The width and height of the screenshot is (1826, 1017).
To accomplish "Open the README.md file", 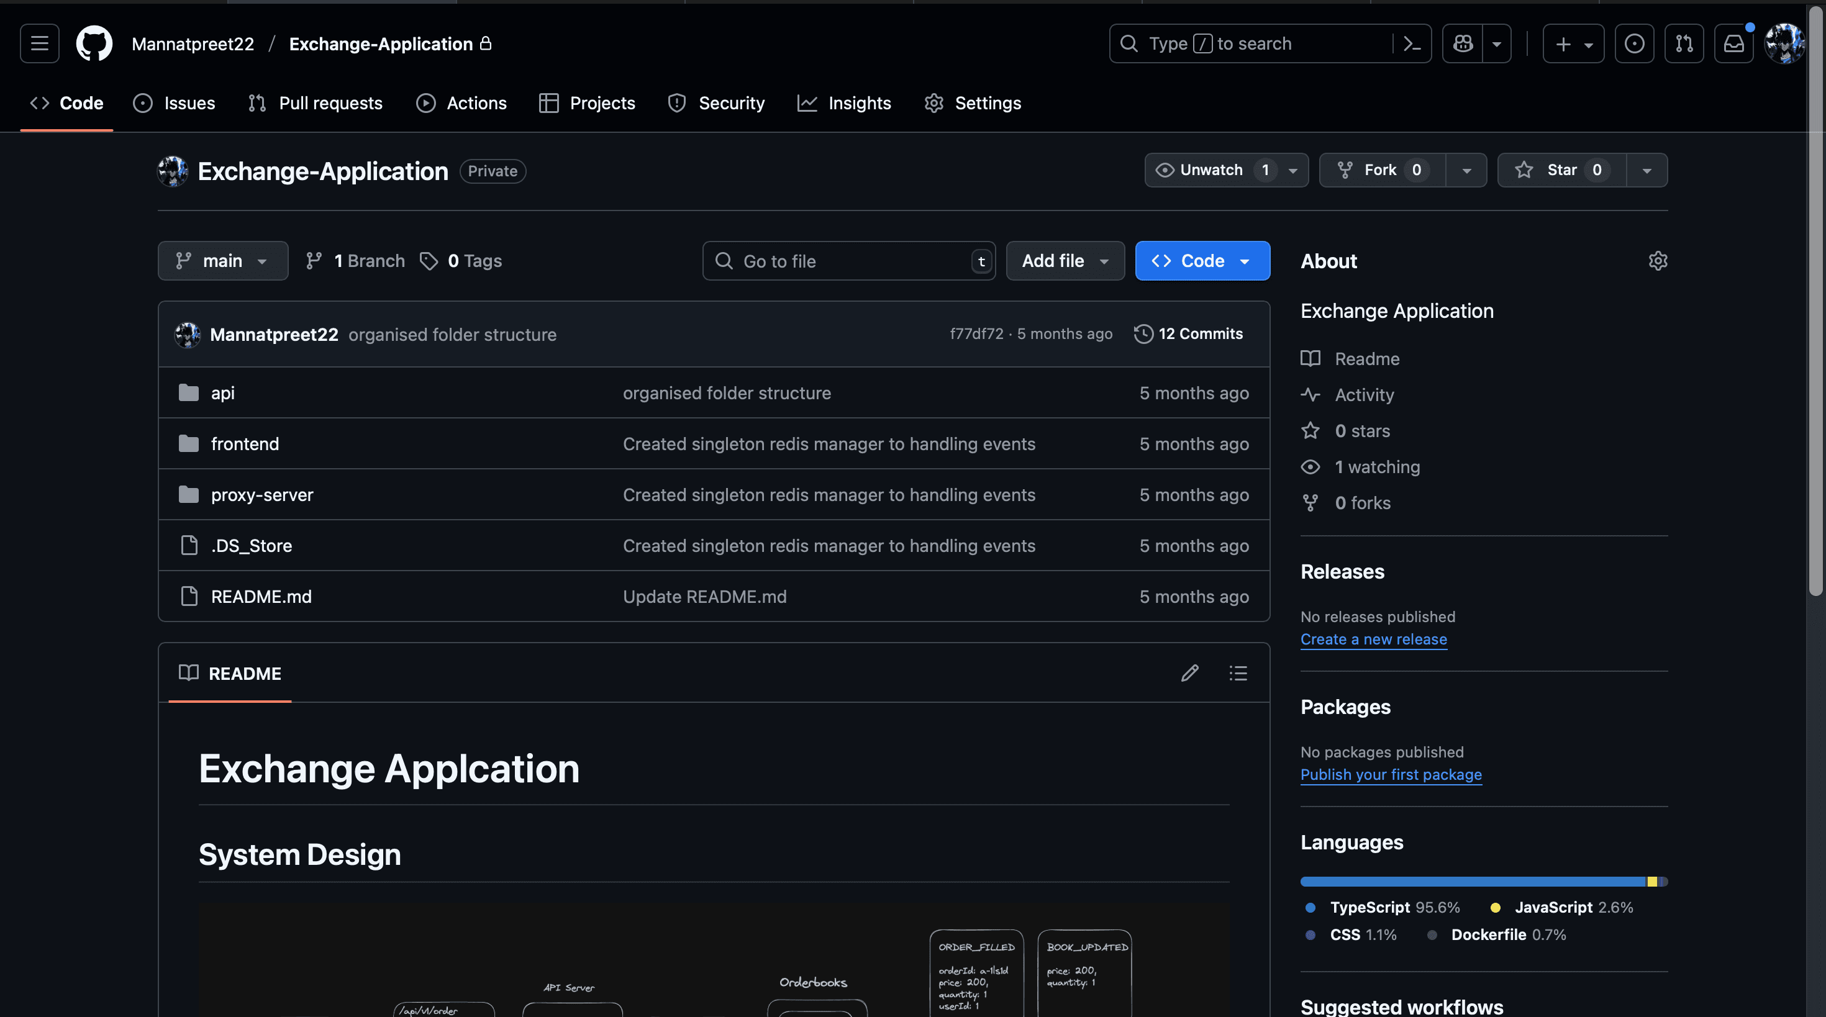I will 261,597.
